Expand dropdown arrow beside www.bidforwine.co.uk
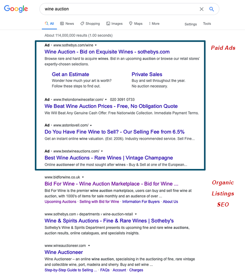Image resolution: width=245 pixels, height=275 pixels. [x=83, y=177]
